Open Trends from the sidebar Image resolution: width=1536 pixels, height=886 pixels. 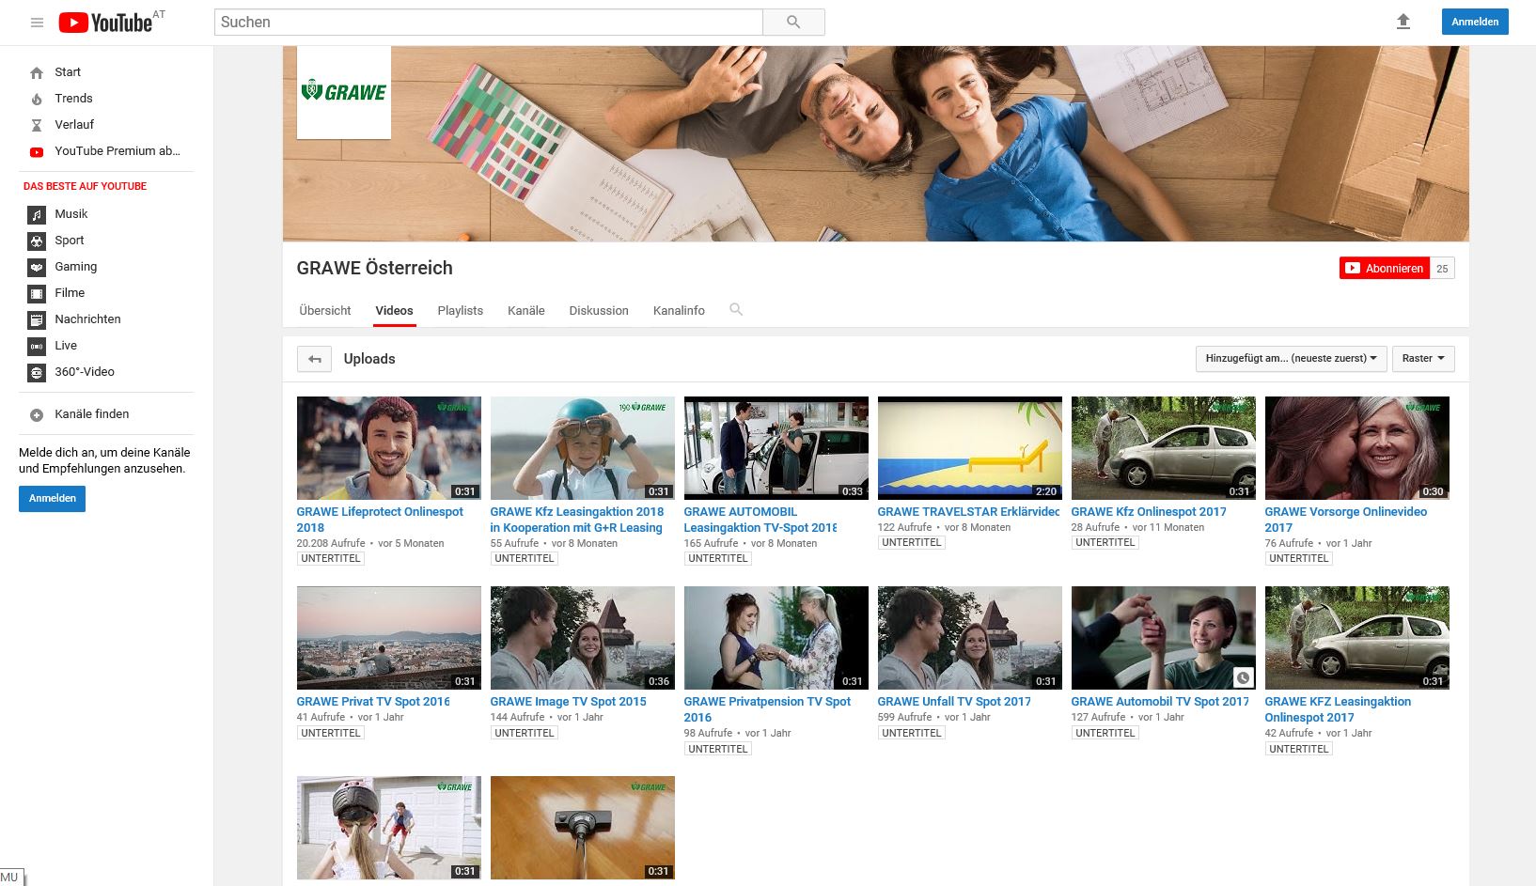pyautogui.click(x=73, y=99)
